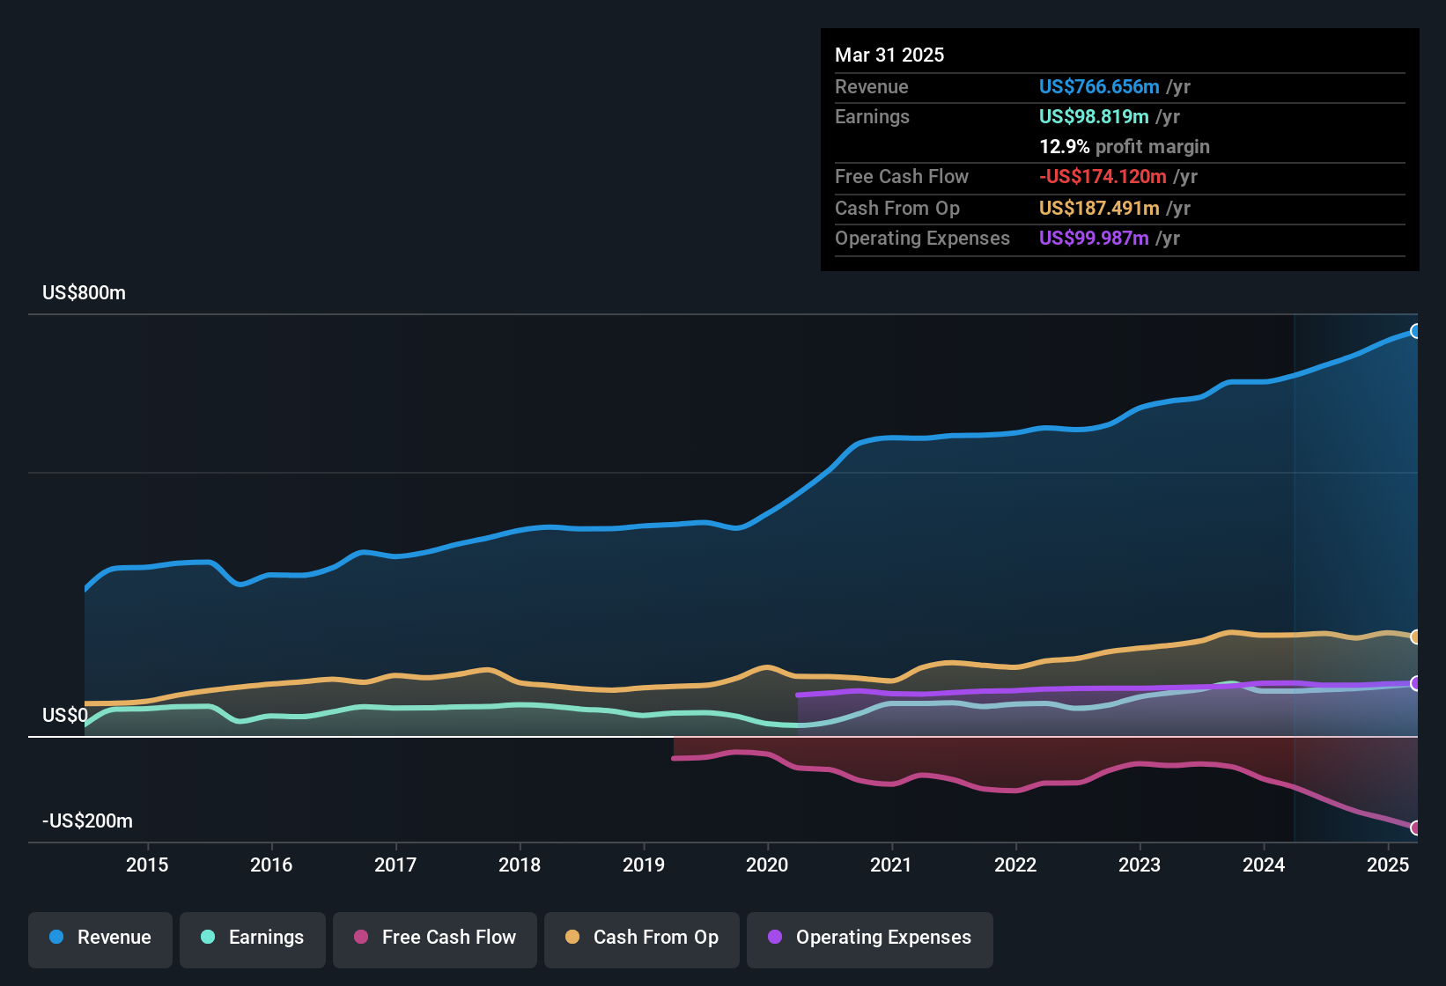The width and height of the screenshot is (1446, 986).
Task: Click the teal Earnings legend dot
Action: pos(208,938)
